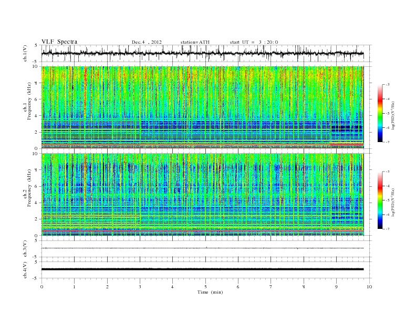Click time axis tick label '7'
The width and height of the screenshot is (416, 322).
point(271,287)
